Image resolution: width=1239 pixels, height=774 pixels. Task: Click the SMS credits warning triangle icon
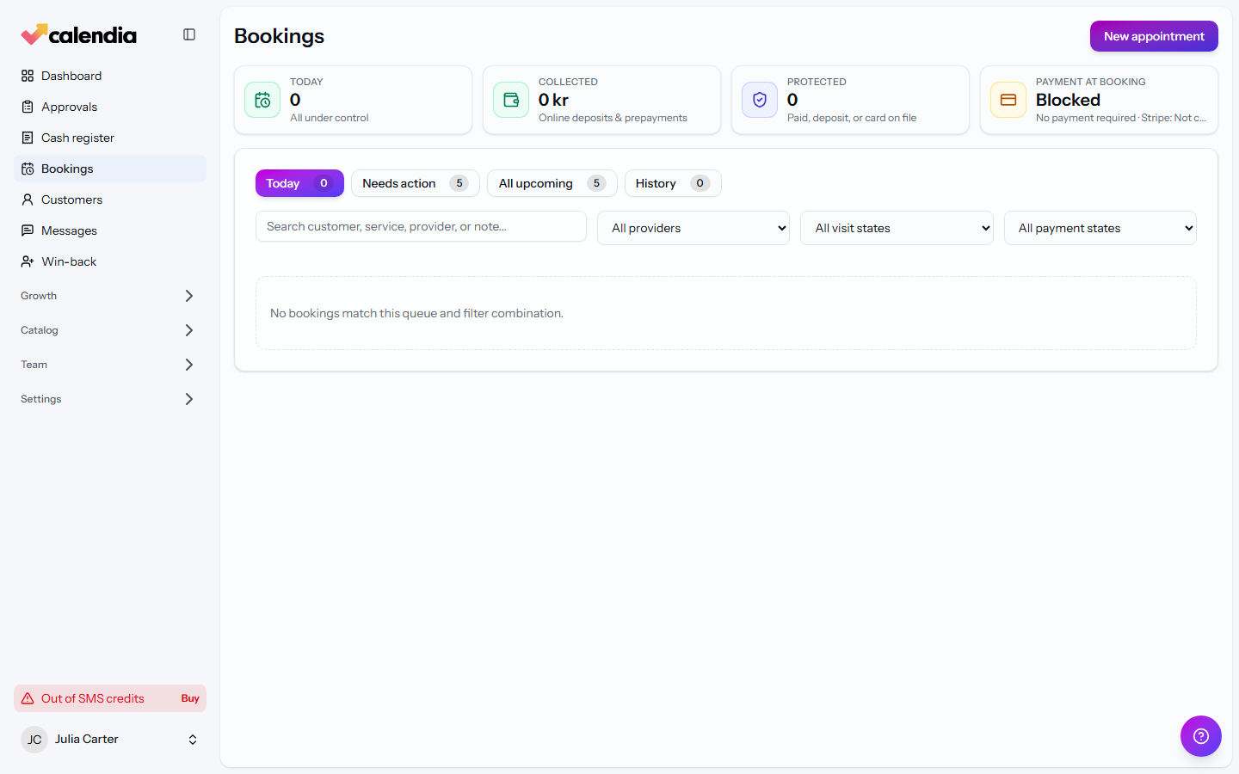[x=28, y=698]
